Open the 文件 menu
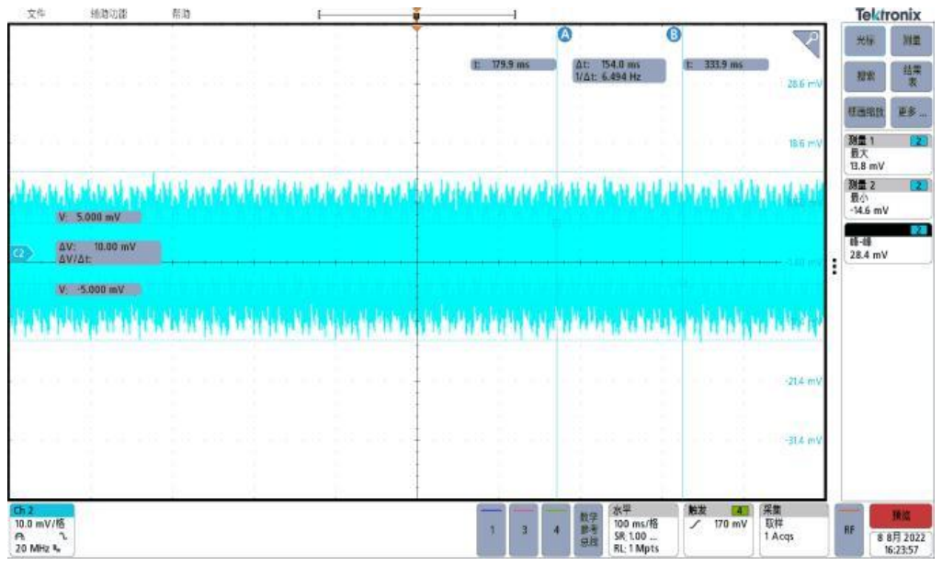This screenshot has width=942, height=566. point(36,13)
